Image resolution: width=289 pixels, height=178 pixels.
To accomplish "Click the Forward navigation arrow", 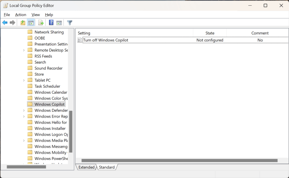I will click(x=12, y=22).
